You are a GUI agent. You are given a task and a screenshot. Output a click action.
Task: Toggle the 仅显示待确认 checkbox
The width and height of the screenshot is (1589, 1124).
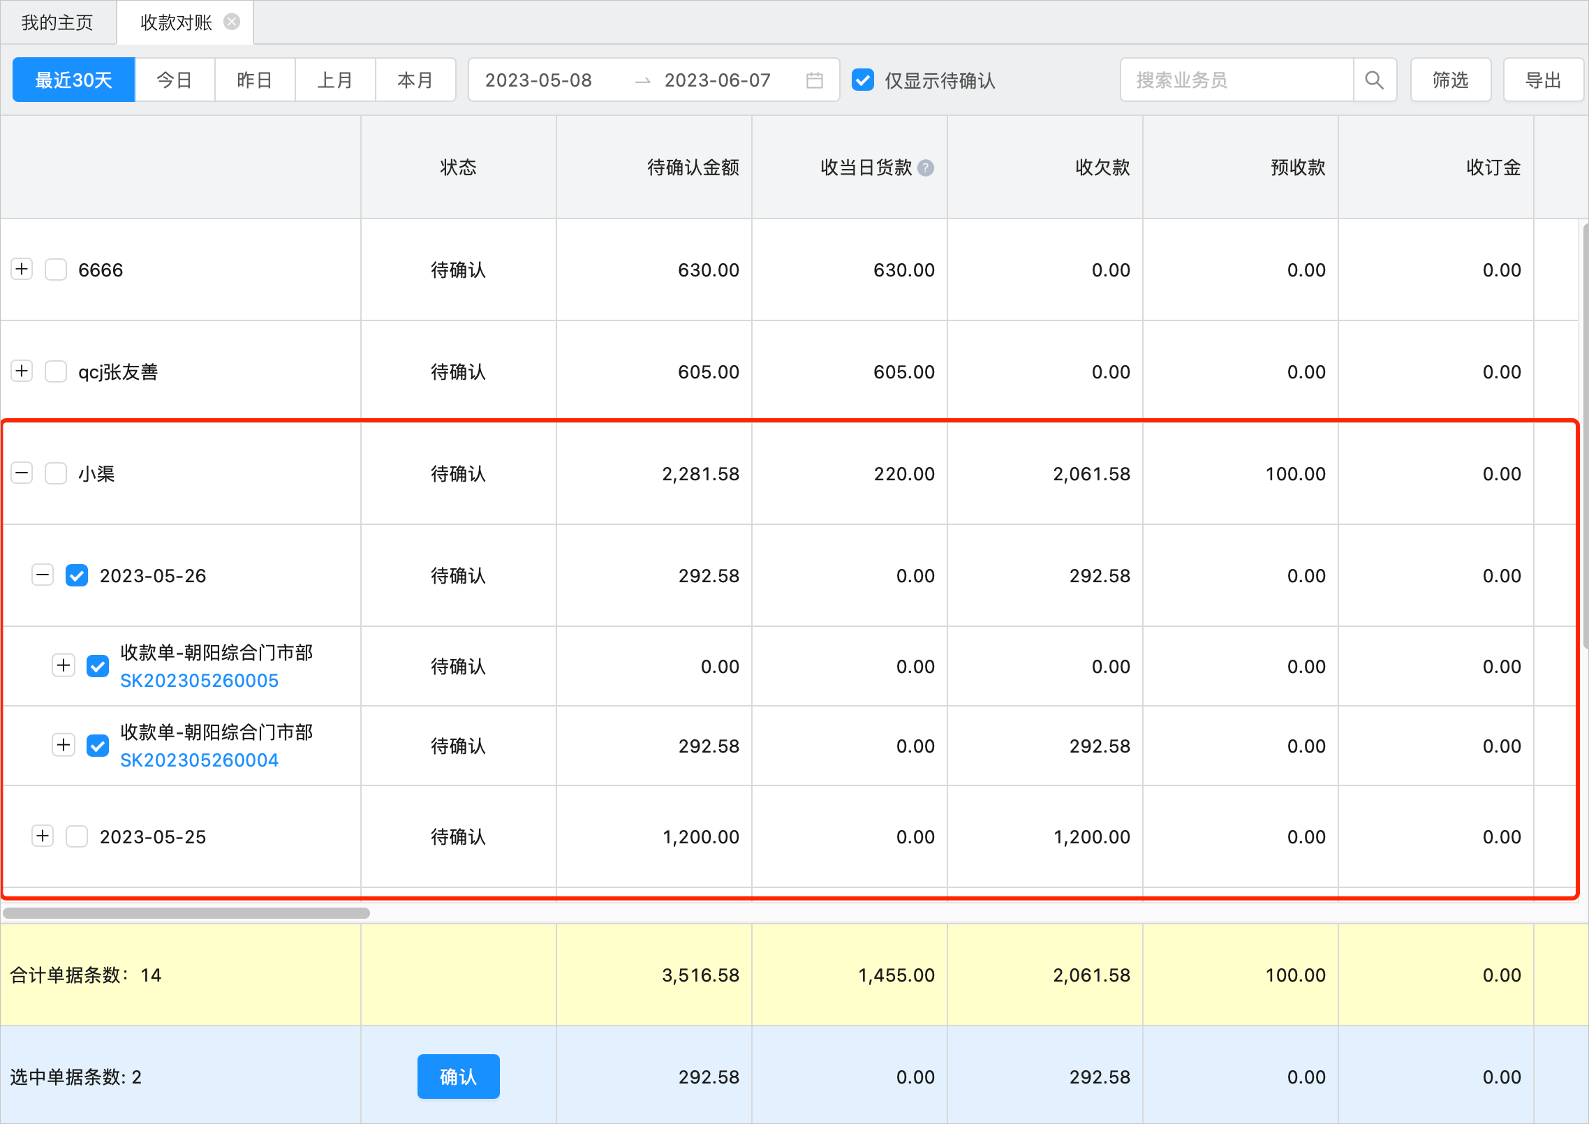pyautogui.click(x=863, y=80)
